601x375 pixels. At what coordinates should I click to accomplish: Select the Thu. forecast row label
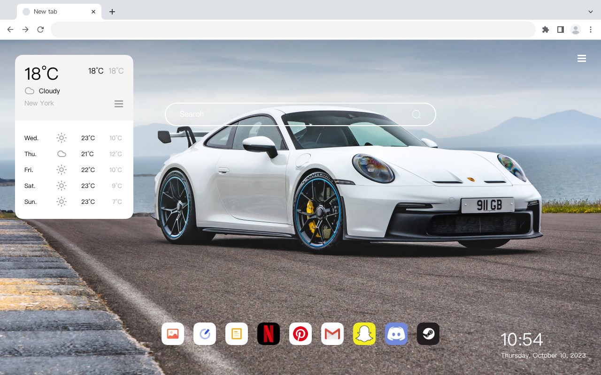[x=31, y=154]
